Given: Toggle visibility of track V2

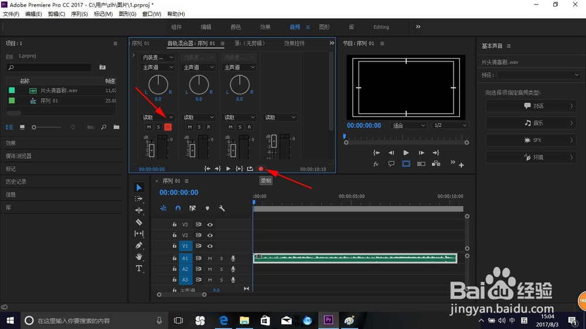Looking at the screenshot, I should 210,235.
